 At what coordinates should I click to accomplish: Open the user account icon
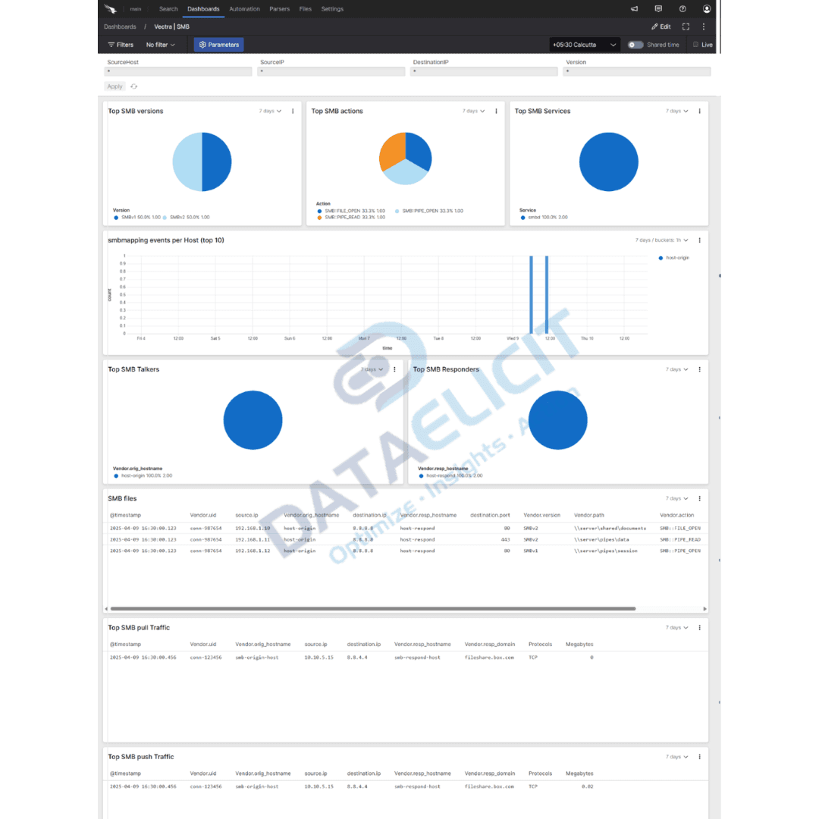[x=706, y=8]
